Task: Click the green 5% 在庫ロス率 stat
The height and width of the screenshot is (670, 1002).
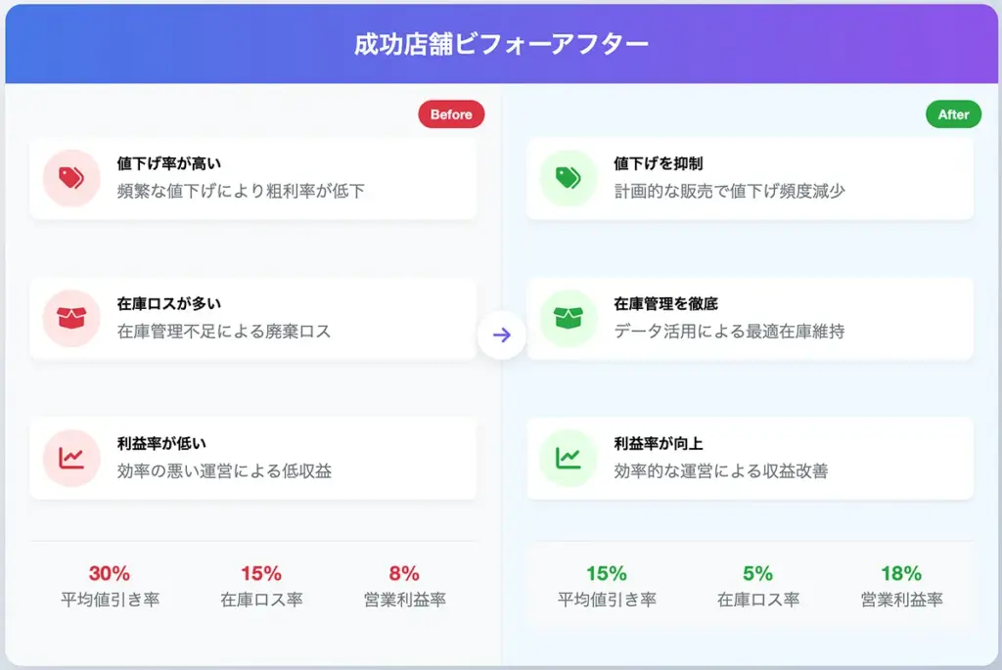Action: pyautogui.click(x=758, y=586)
